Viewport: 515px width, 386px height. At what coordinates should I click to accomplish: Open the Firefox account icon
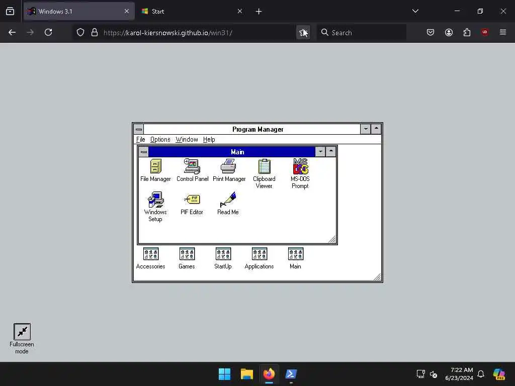[449, 32]
